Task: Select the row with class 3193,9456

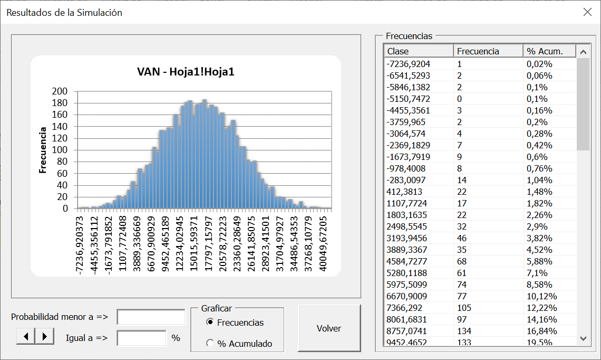Action: [480, 238]
